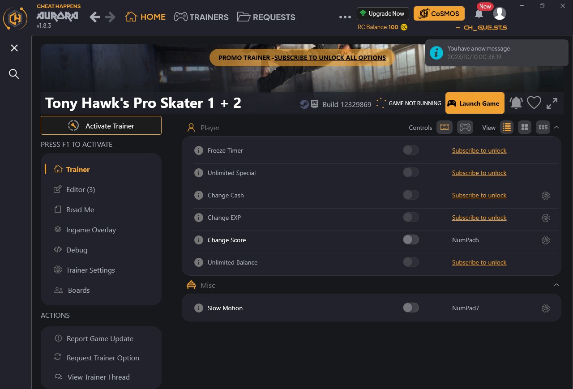
Task: Favorite this game with heart icon
Action: [534, 103]
